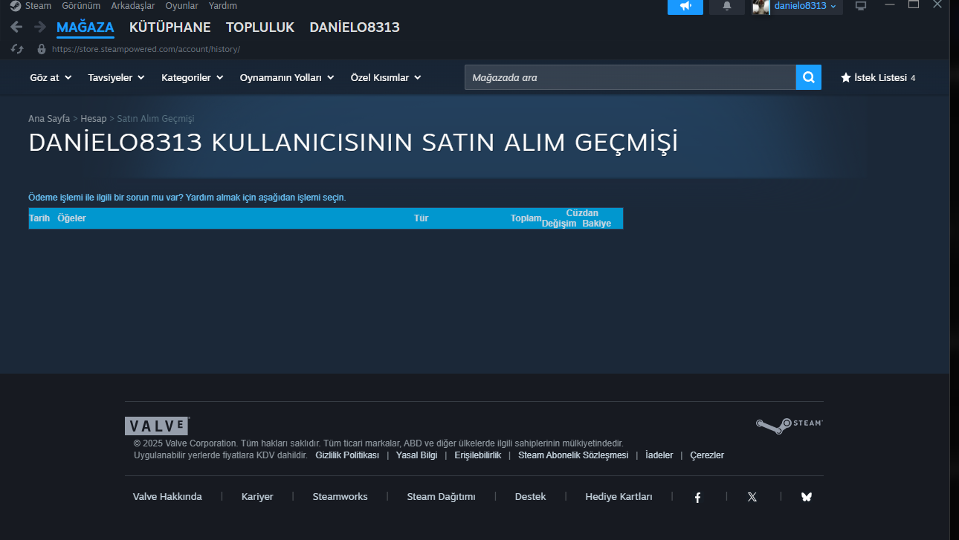Switch to the KÜTÜPHANE tab

170,27
